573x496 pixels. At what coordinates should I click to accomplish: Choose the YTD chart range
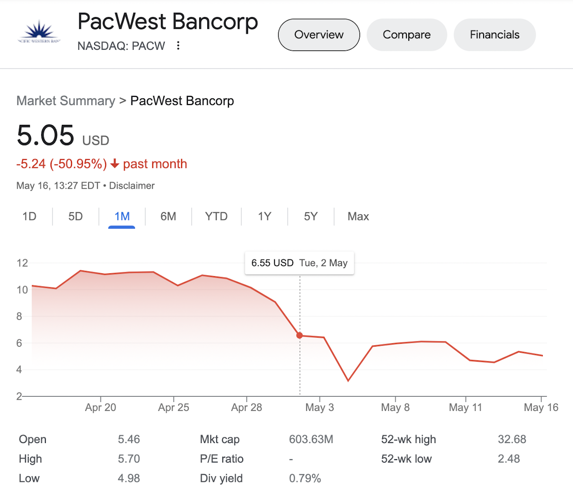(216, 217)
